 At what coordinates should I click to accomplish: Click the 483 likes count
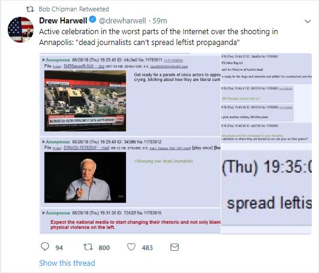point(147,248)
